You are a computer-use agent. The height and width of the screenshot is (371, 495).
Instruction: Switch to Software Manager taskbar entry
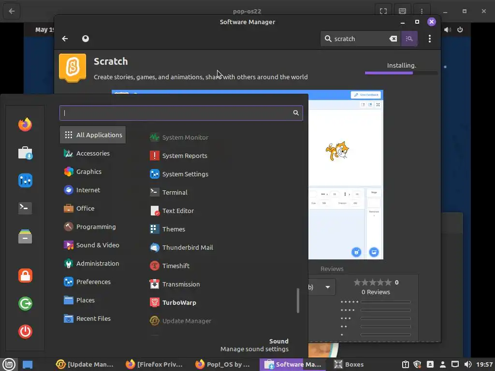click(x=292, y=364)
